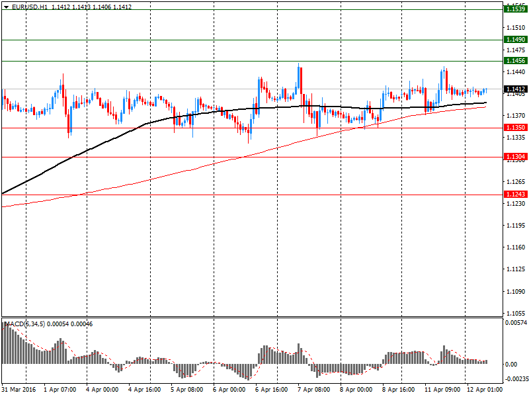529x397 pixels.
Task: Click the 1.1440 price scale value
Action: pyautogui.click(x=516, y=71)
